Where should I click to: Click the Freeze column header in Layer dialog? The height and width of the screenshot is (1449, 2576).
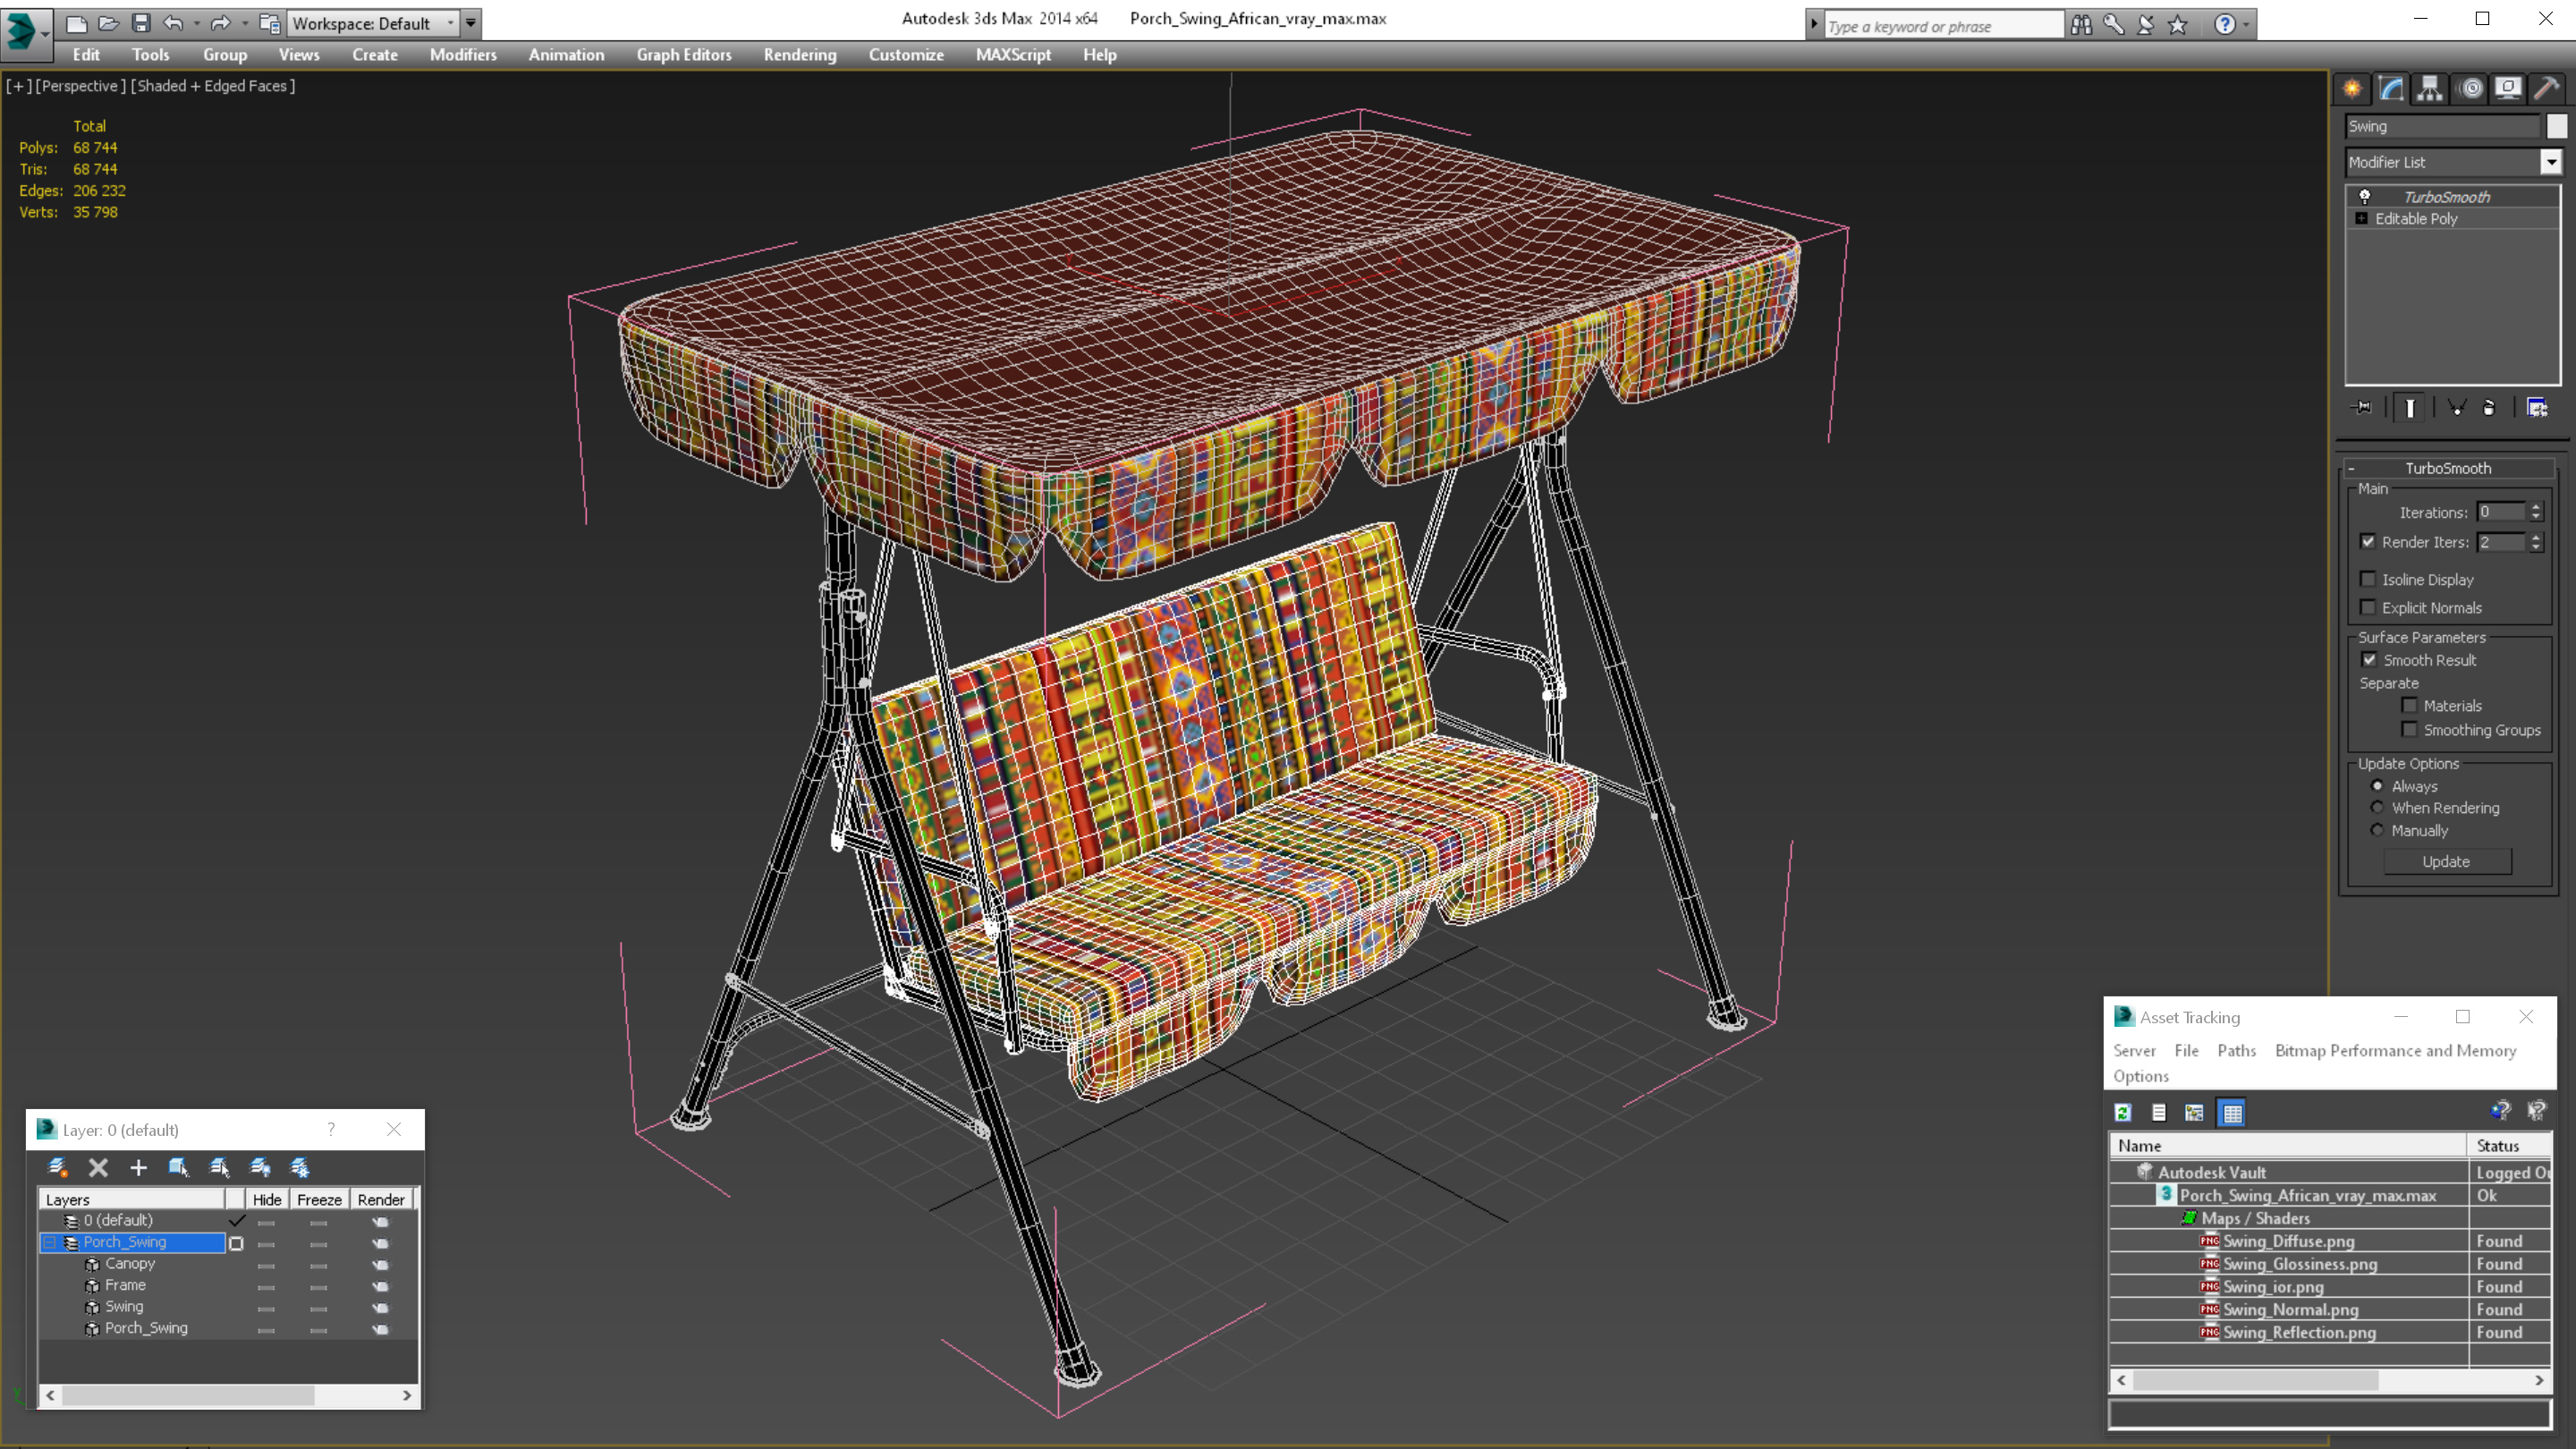[x=319, y=1199]
